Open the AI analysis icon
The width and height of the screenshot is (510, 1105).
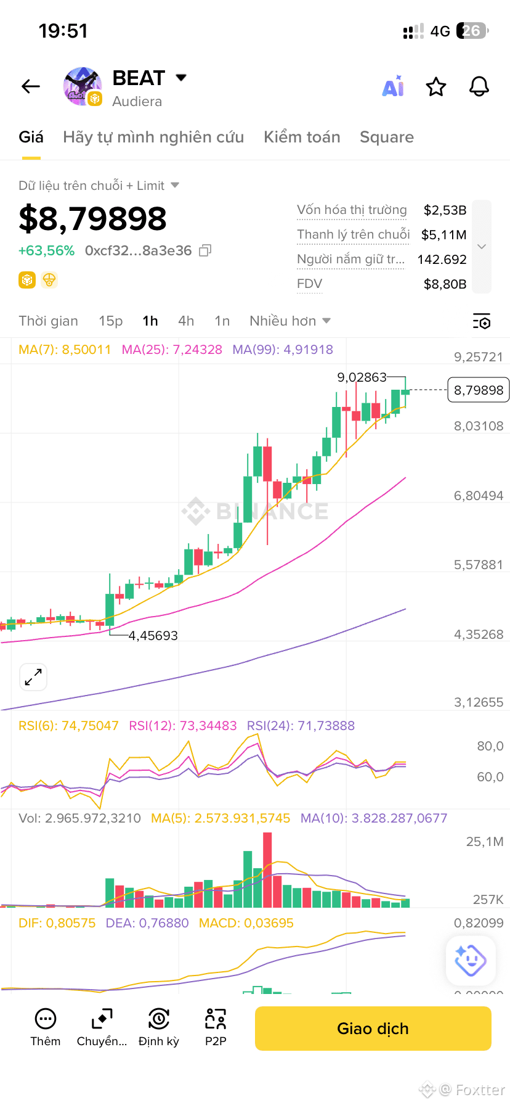tap(393, 87)
